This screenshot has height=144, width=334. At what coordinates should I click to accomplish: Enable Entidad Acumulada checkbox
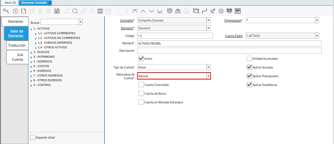pos(249,58)
